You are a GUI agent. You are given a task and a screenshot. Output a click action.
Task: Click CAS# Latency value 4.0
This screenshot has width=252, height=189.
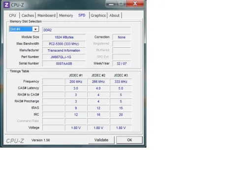98,88
